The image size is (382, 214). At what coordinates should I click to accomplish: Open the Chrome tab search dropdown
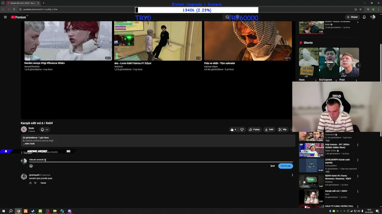point(3,3)
